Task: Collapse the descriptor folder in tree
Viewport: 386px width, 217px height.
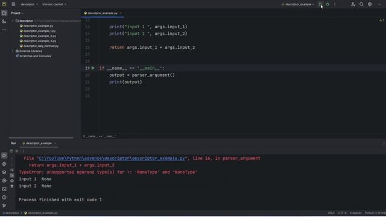Action: pyautogui.click(x=13, y=21)
